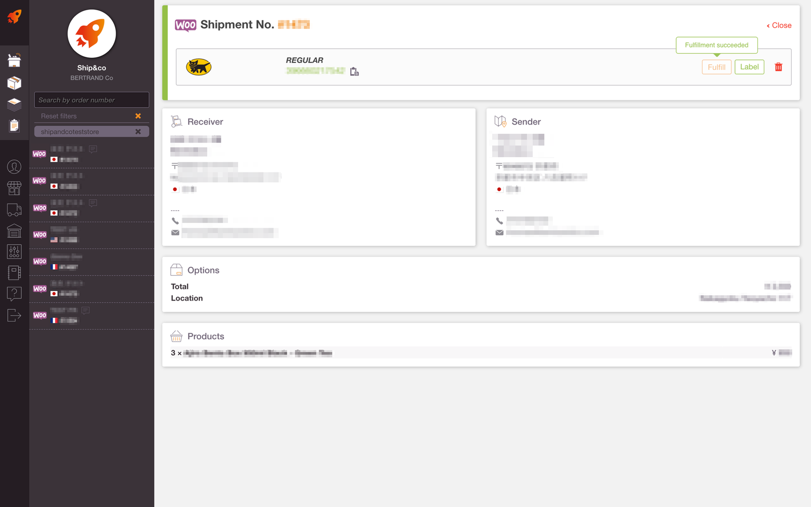Open the warehouse icon in sidebar
The image size is (811, 507).
(x=14, y=231)
